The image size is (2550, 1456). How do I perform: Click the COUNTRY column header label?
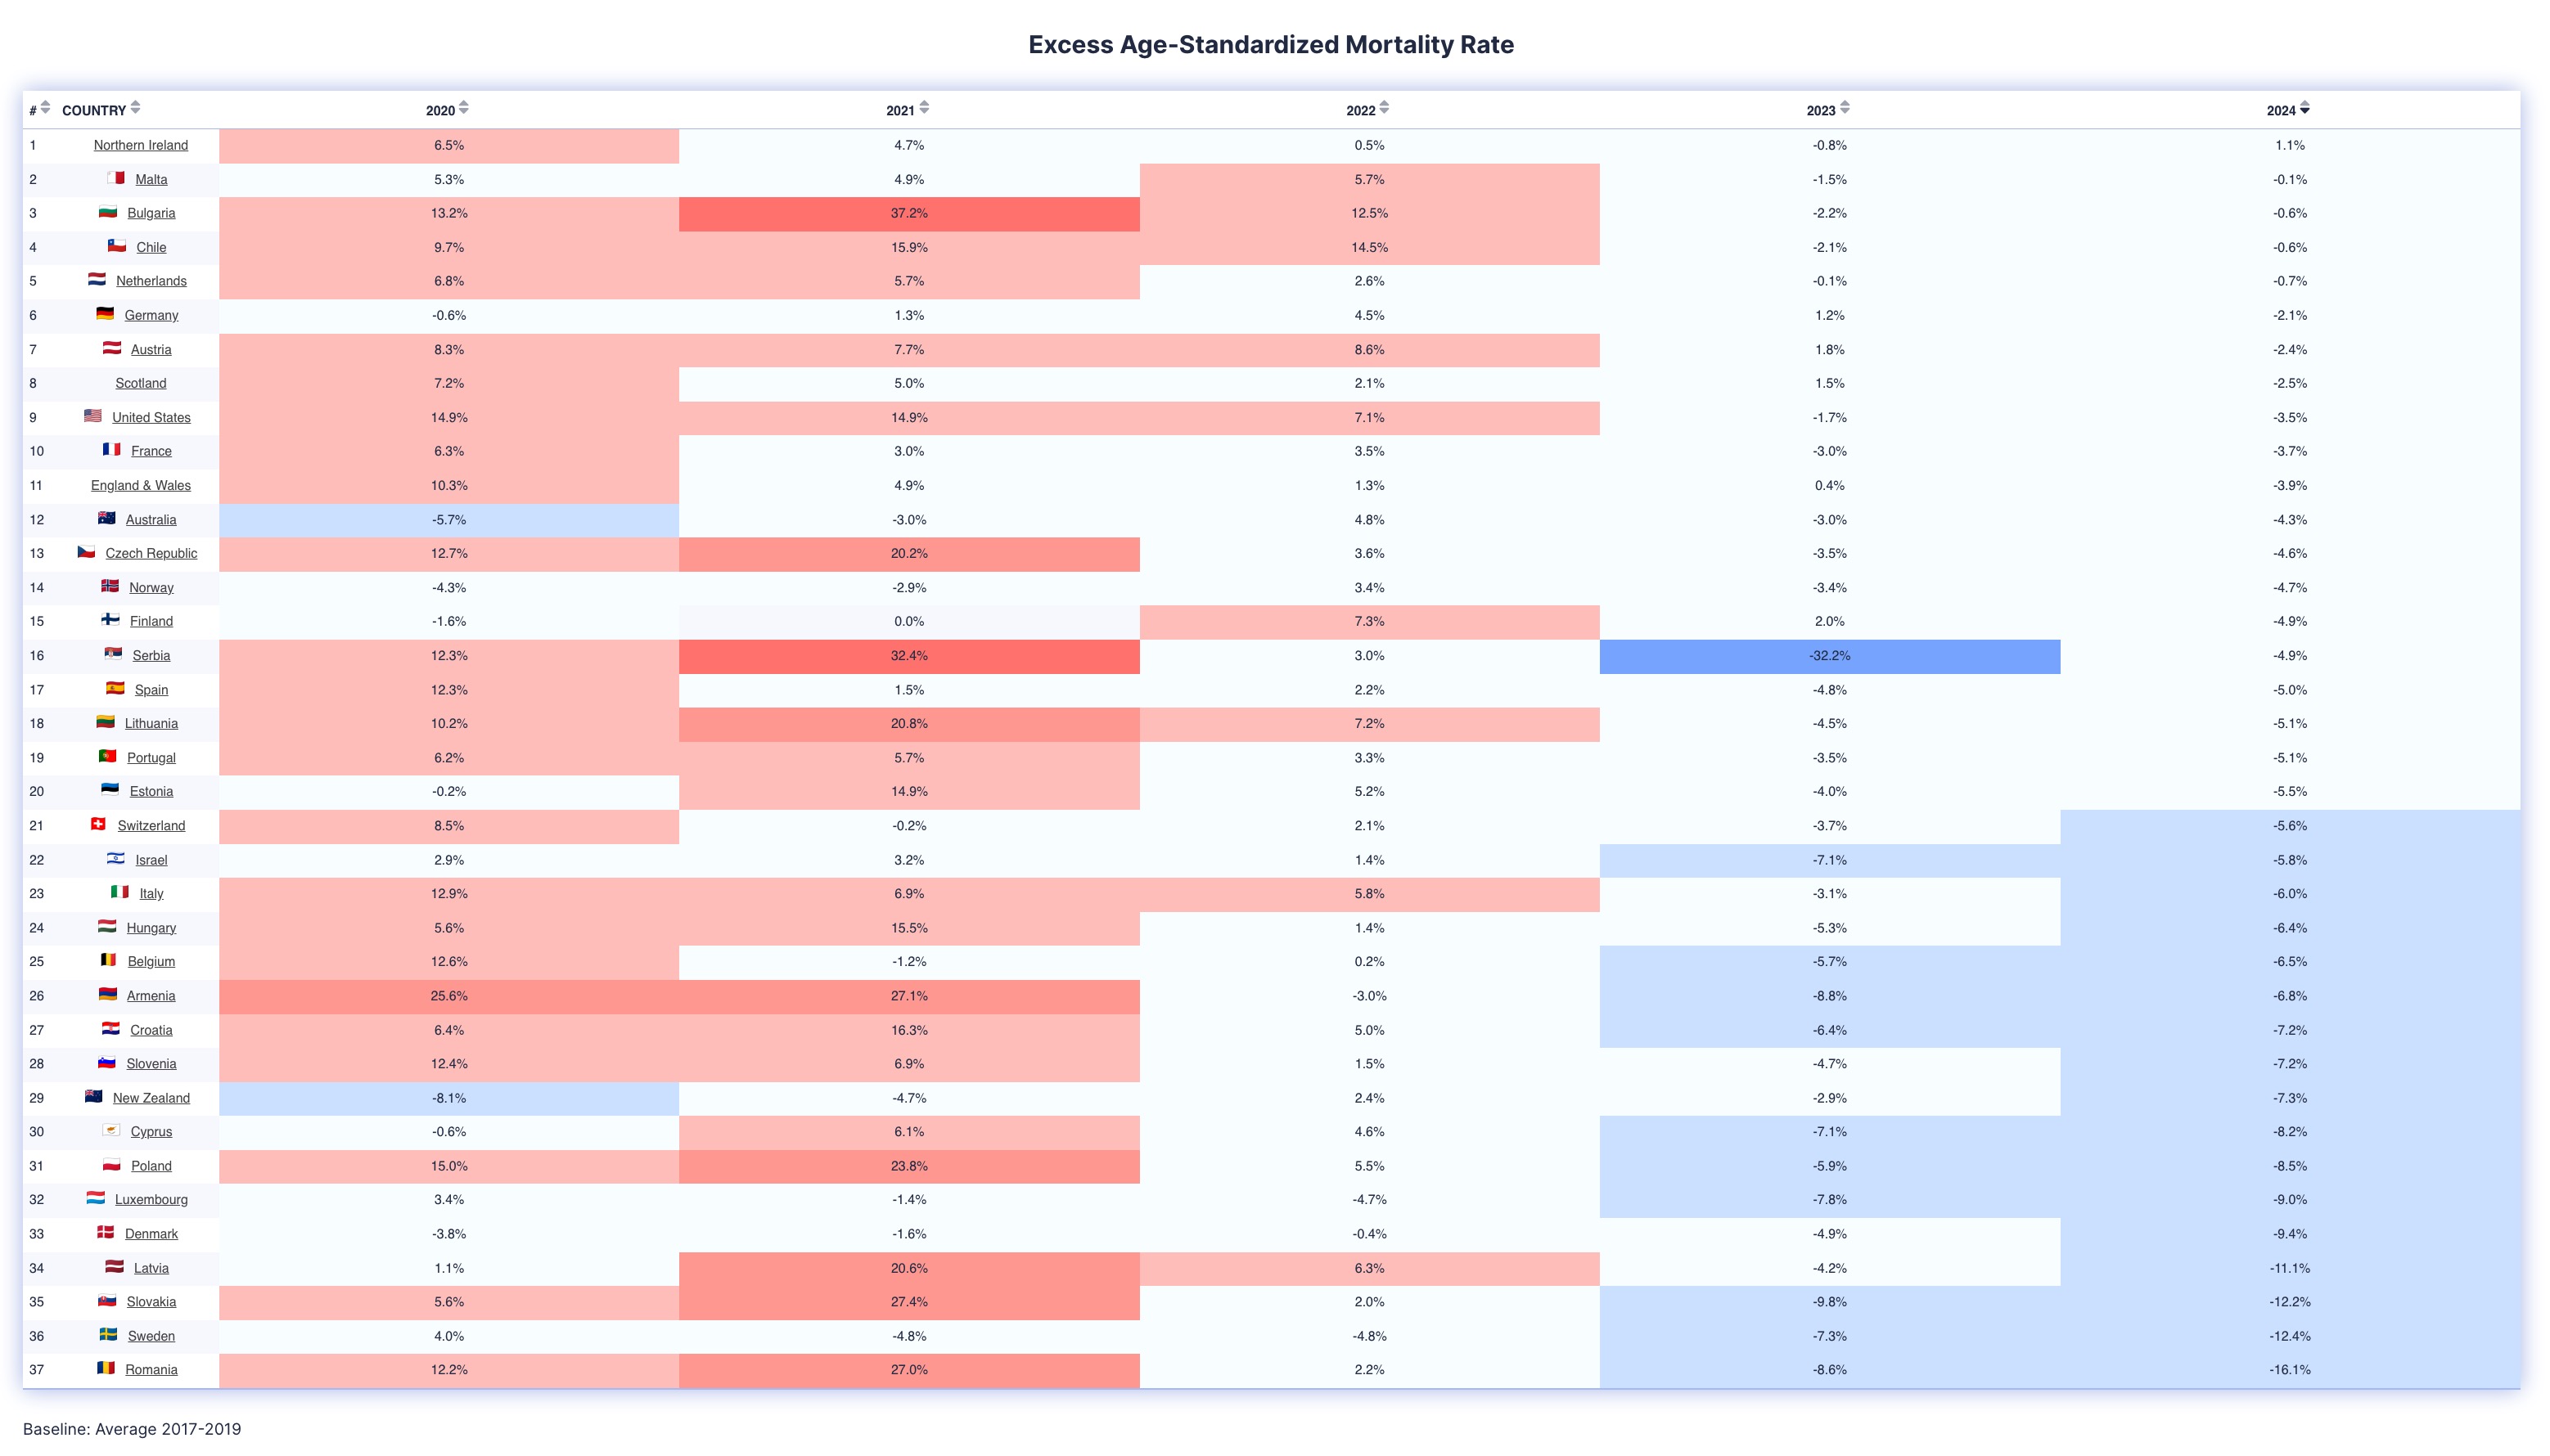coord(94,110)
